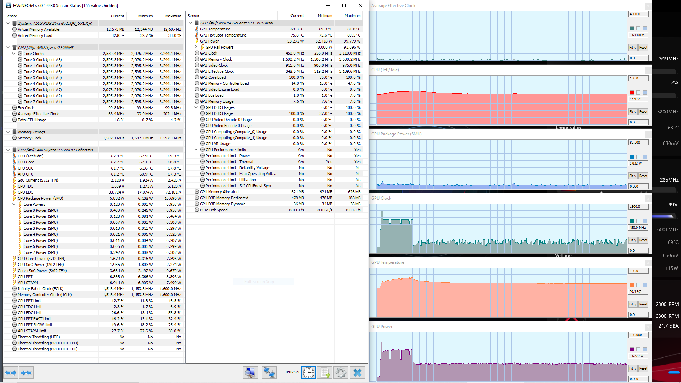Screen dimensions: 681x383
Task: Click the log to file spreadsheet icon
Action: pos(325,373)
